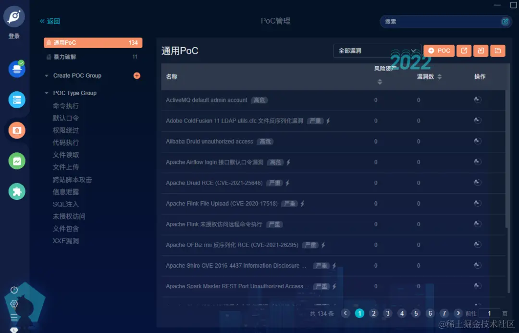
Task: Open the 全部漏洞 filter dropdown
Action: pyautogui.click(x=377, y=50)
